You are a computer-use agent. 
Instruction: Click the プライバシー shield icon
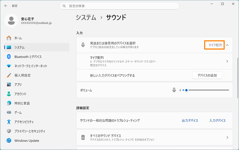[x=9, y=131]
